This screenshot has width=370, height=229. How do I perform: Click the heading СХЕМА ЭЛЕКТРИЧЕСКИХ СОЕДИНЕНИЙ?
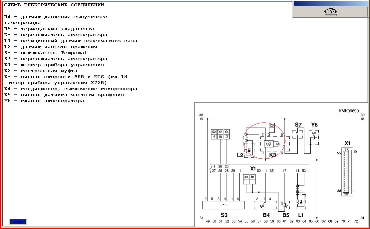(x=54, y=5)
